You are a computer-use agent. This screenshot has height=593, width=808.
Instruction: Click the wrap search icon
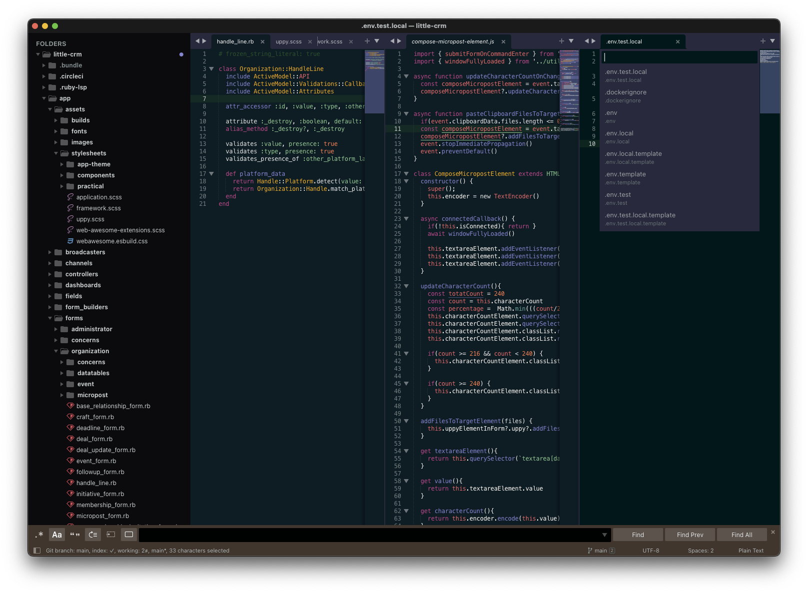(93, 535)
